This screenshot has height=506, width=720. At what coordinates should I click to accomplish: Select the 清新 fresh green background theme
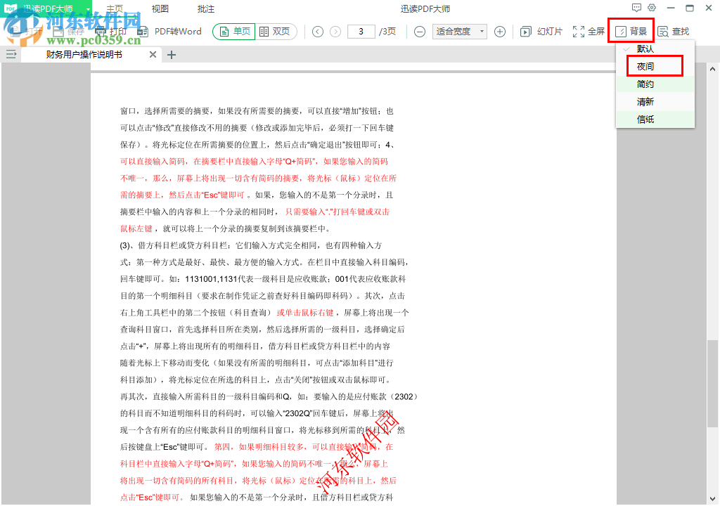coord(655,101)
